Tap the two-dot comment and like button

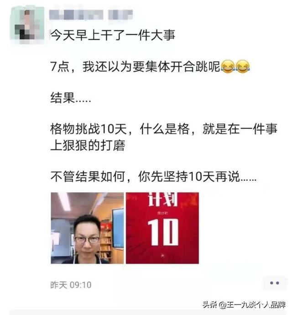(x=275, y=283)
